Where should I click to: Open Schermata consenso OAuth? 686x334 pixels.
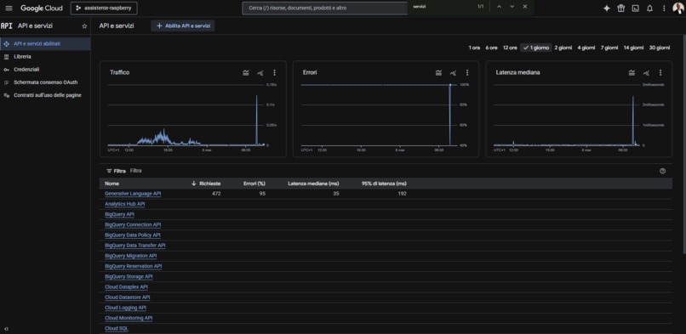click(x=45, y=82)
